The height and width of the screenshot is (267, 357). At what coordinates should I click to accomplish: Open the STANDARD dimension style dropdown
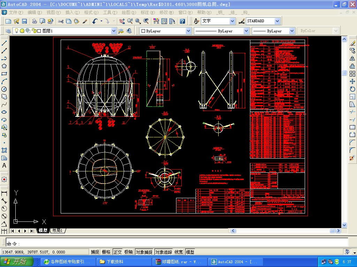[x=277, y=21]
